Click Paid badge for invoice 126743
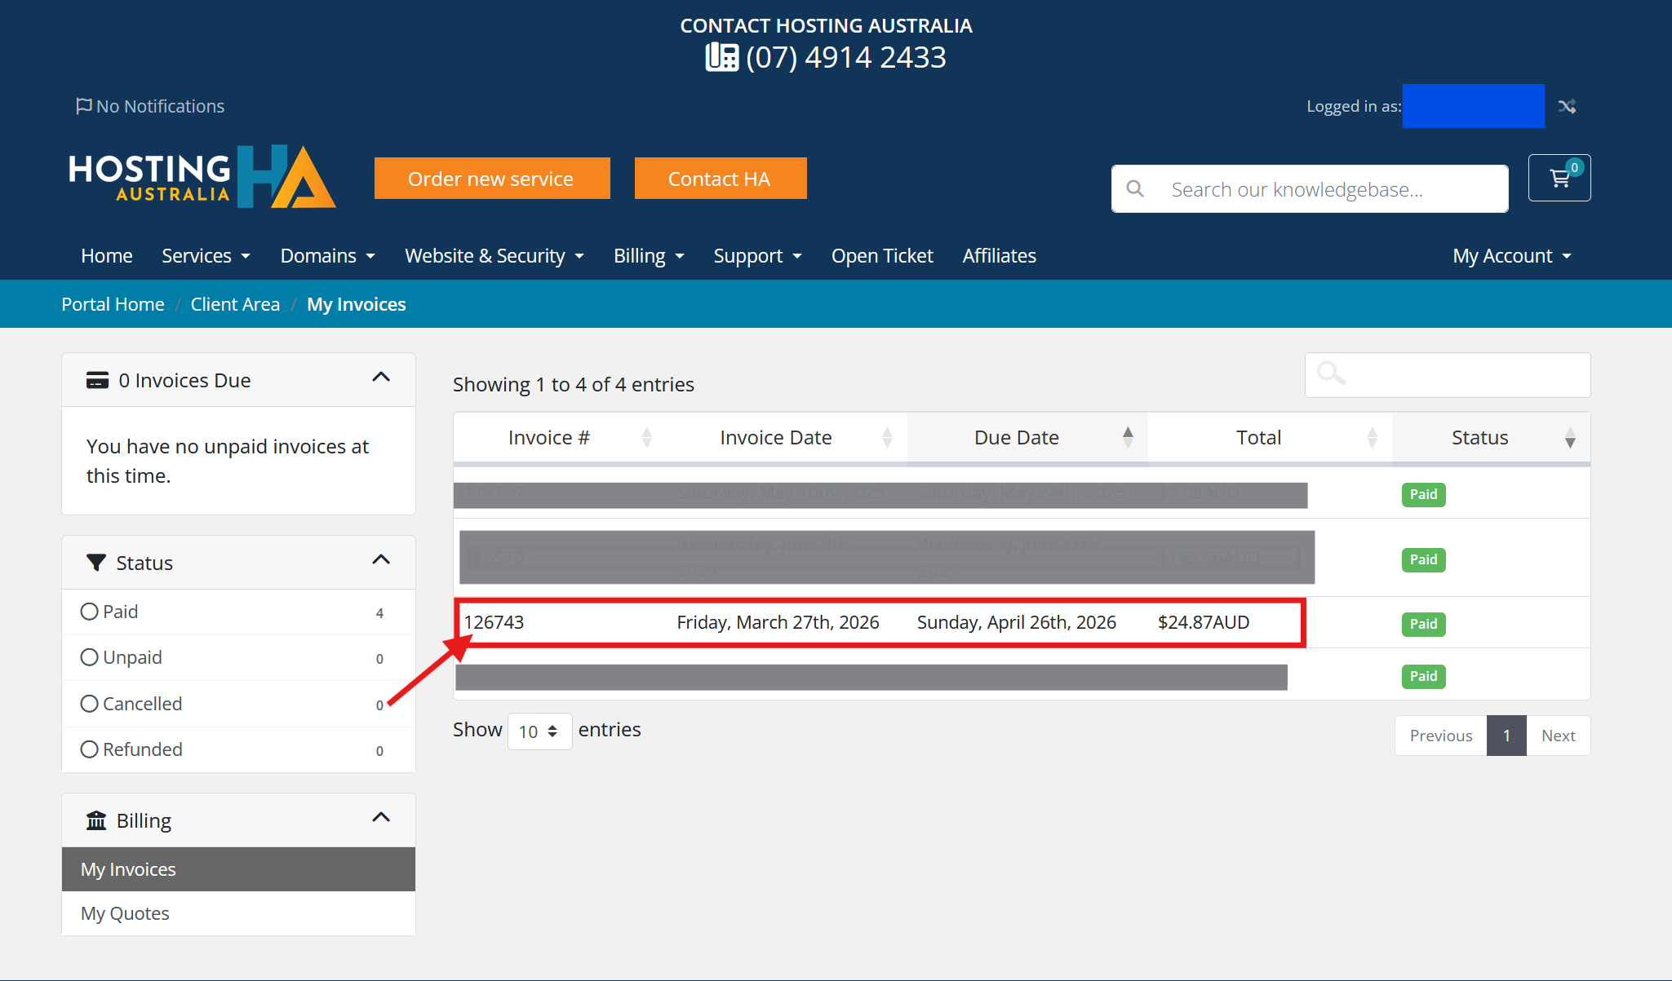The height and width of the screenshot is (981, 1672). point(1423,624)
